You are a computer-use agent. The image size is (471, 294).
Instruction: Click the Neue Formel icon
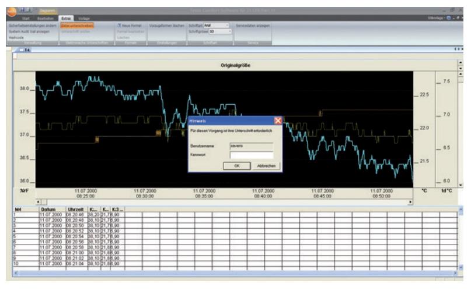tap(119, 26)
